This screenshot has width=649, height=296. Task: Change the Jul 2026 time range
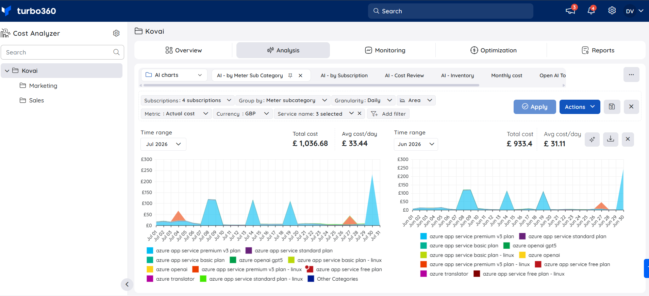pyautogui.click(x=163, y=144)
